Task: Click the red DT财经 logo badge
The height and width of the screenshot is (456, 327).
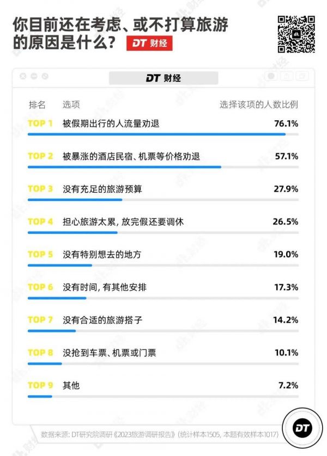Action: click(149, 43)
